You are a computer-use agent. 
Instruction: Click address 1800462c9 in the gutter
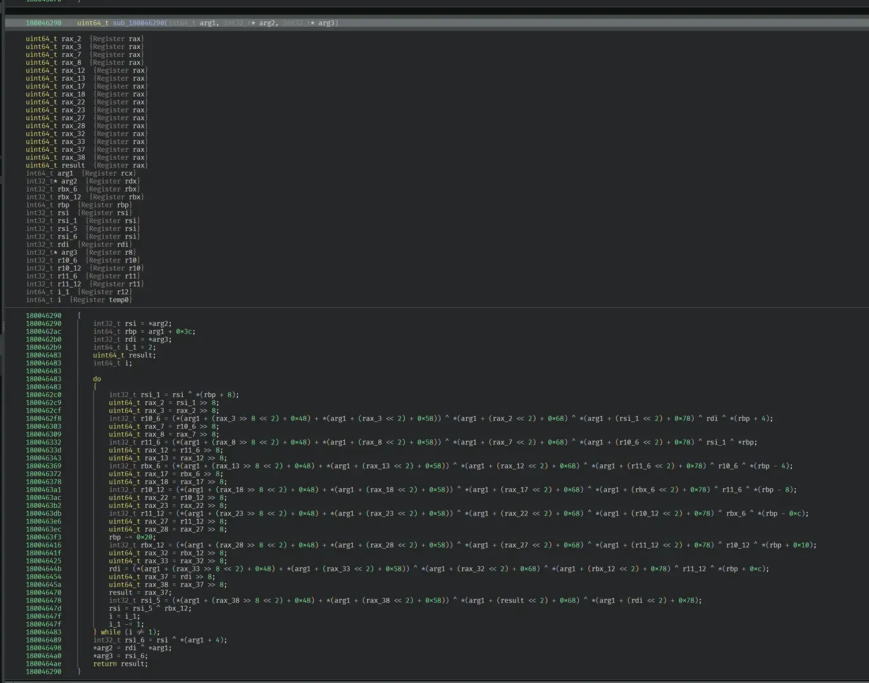[44, 402]
